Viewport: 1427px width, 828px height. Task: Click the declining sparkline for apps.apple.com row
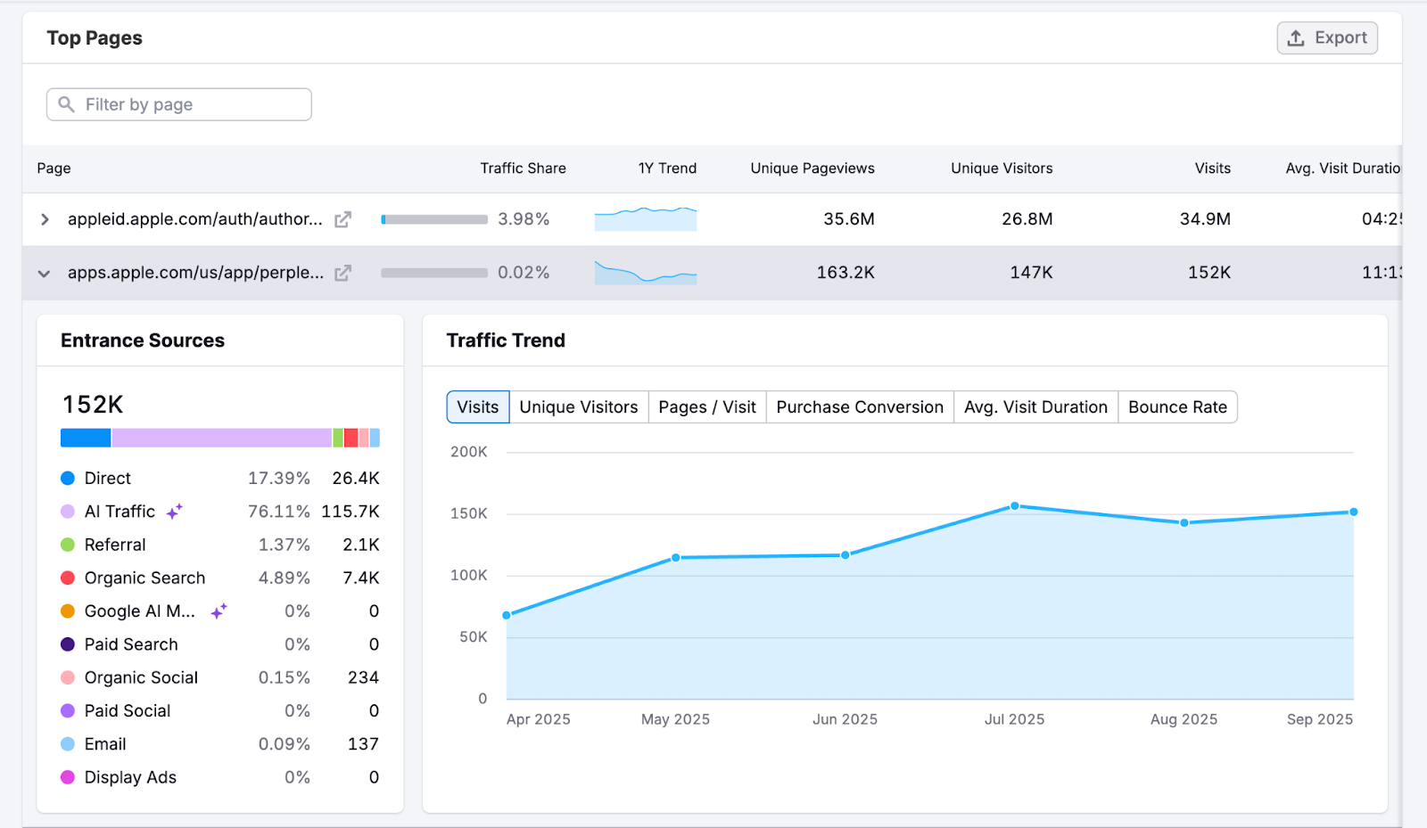click(x=645, y=274)
